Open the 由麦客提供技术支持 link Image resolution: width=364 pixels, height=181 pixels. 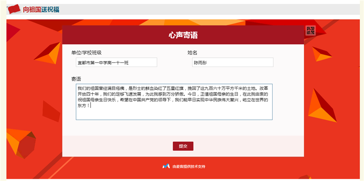(x=189, y=166)
